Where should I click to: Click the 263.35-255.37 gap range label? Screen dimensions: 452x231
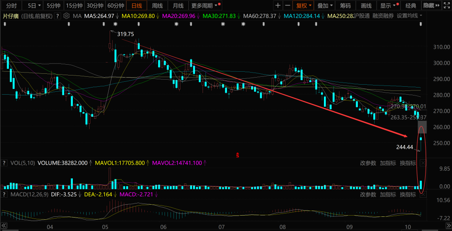click(408, 117)
